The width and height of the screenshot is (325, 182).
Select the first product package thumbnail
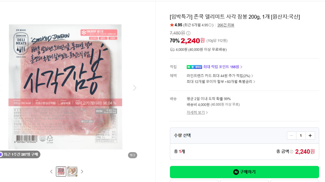coord(61,172)
